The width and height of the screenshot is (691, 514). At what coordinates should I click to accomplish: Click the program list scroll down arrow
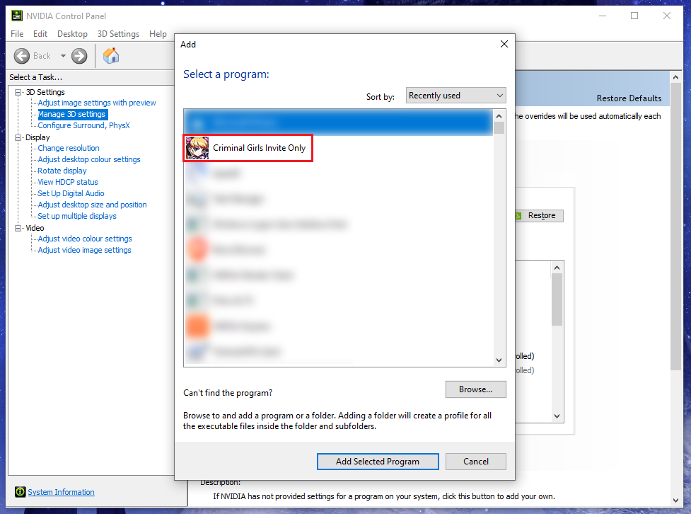[x=499, y=360]
